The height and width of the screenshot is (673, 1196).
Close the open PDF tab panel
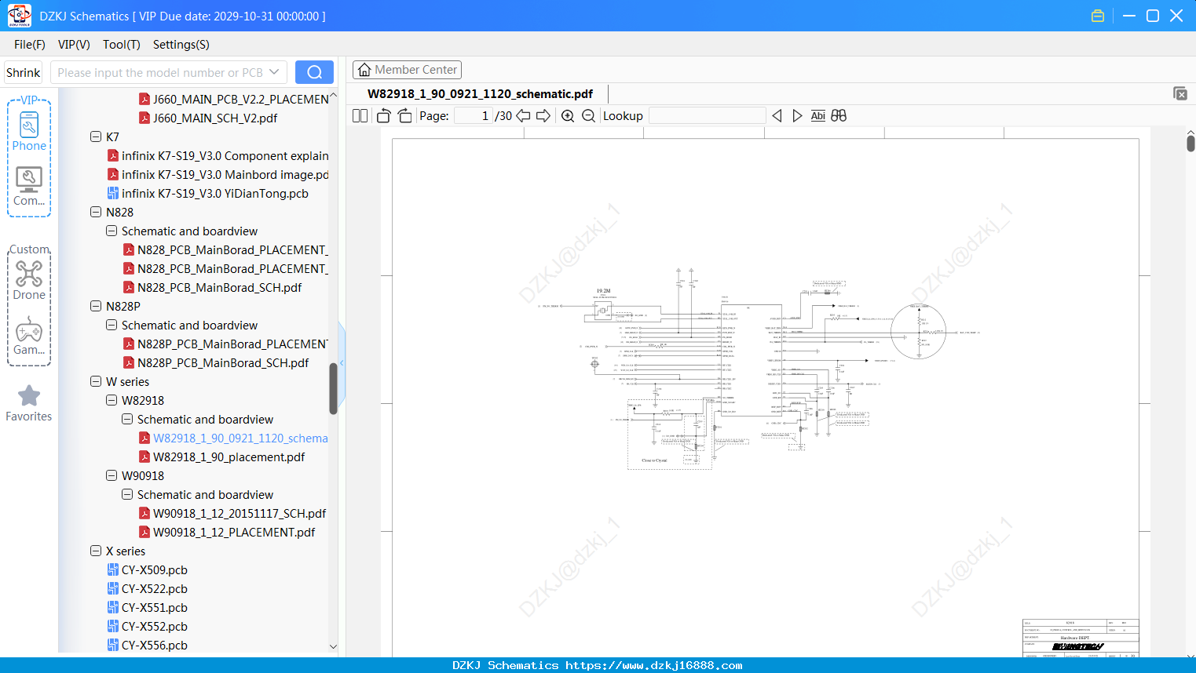[1180, 93]
